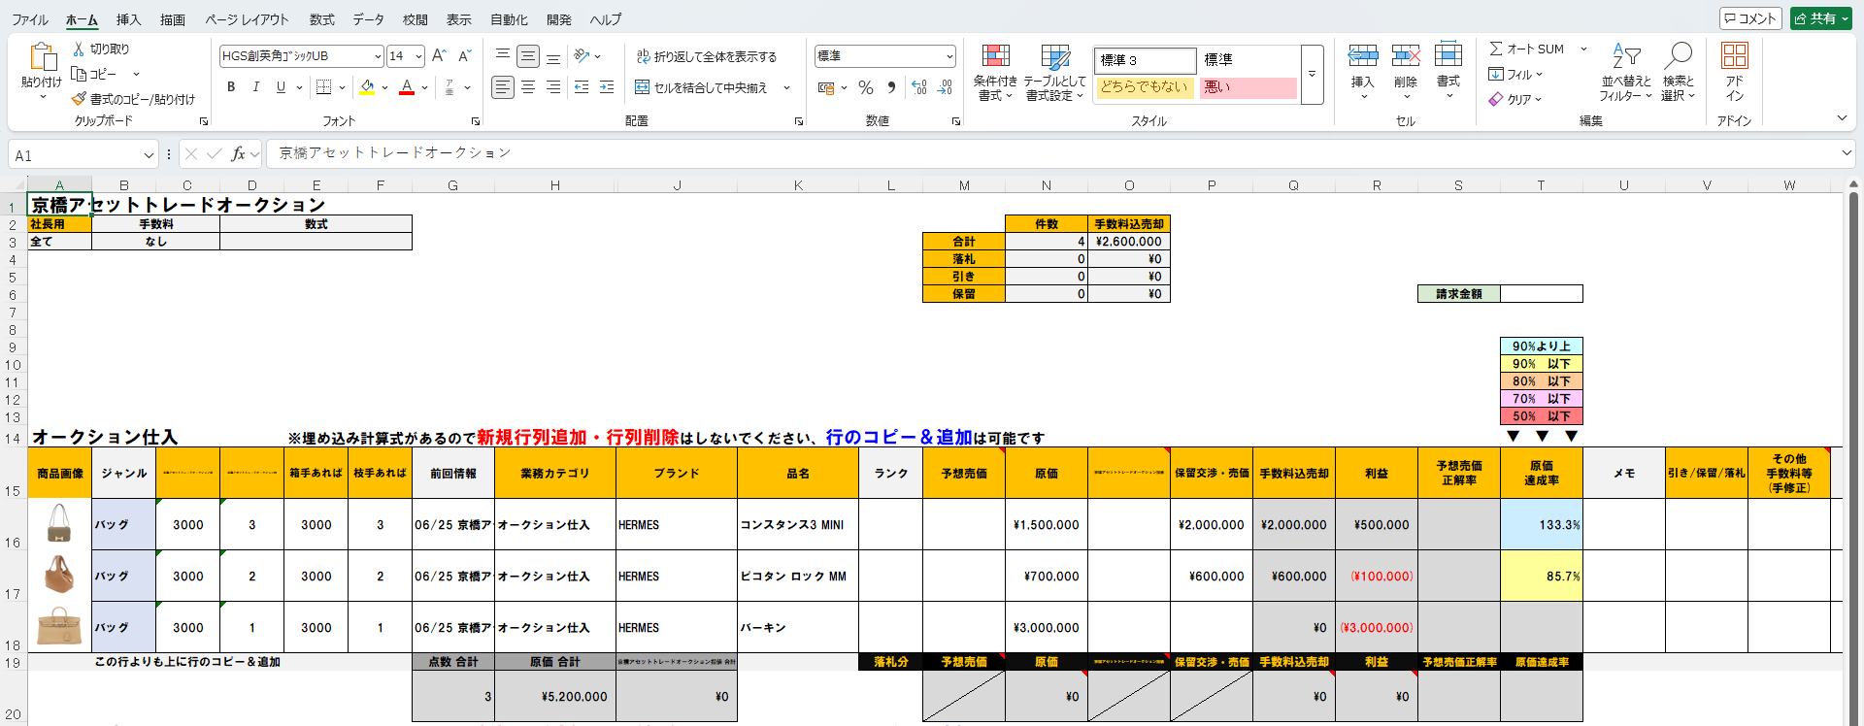1864x726 pixels.
Task: Toggle Italic formatting
Action: pyautogui.click(x=256, y=87)
